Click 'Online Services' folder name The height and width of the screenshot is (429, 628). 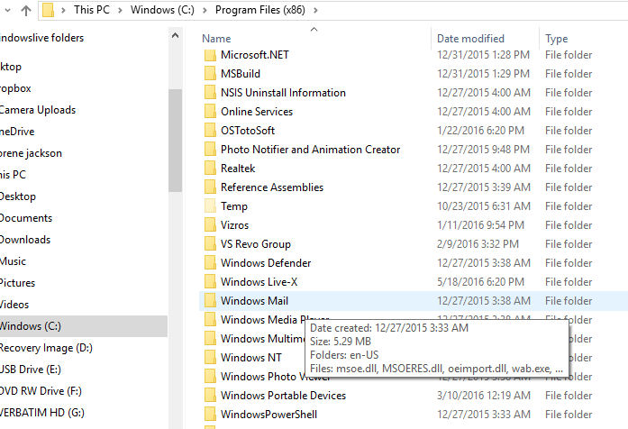coord(257,112)
